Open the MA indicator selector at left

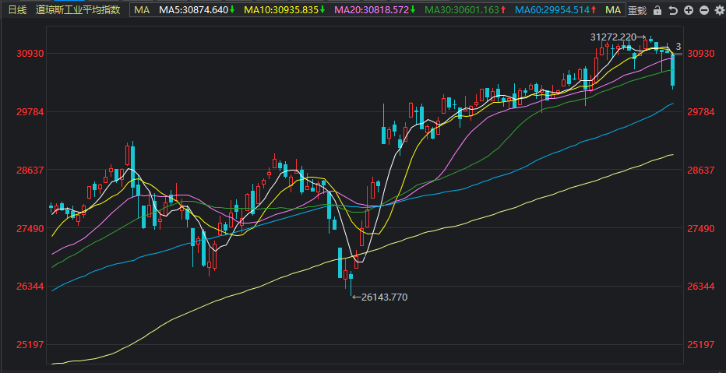[x=142, y=9]
